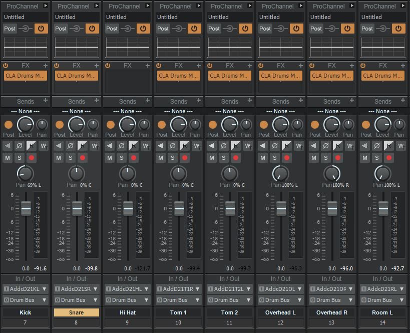Select the Overhead R track name
The height and width of the screenshot is (333, 410).
332,312
